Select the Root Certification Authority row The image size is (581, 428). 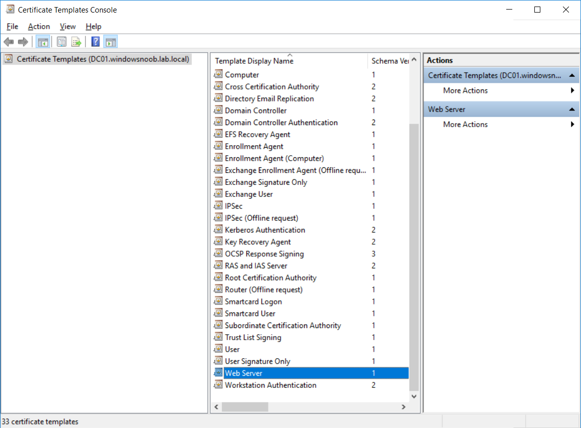[x=311, y=277]
